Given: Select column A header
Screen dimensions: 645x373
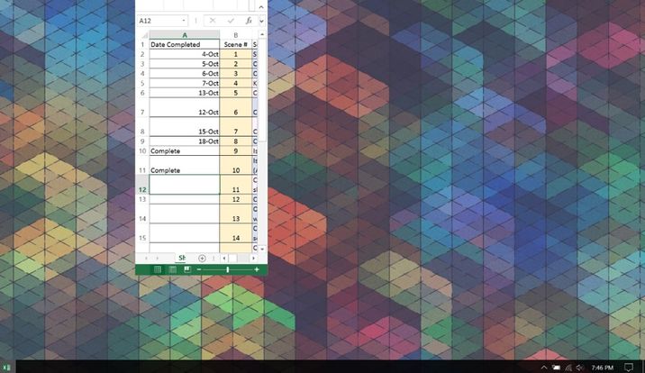Looking at the screenshot, I should [185, 35].
